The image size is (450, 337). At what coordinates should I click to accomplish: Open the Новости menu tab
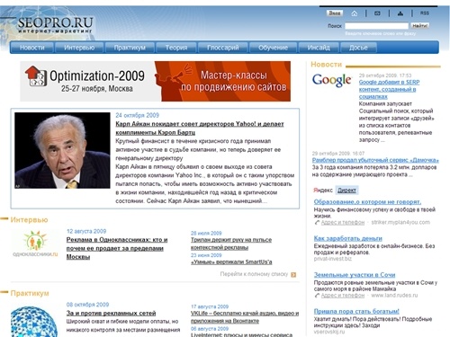coord(31,48)
